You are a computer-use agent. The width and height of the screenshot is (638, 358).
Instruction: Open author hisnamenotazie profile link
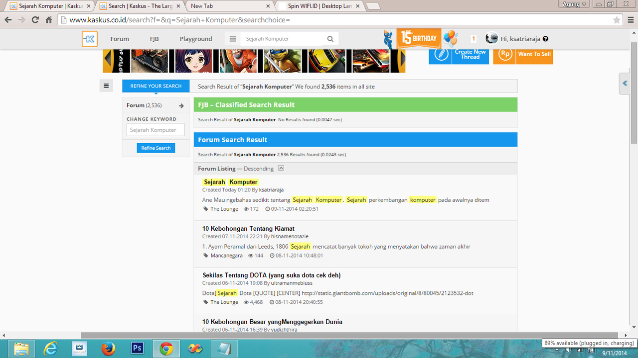click(x=291, y=236)
